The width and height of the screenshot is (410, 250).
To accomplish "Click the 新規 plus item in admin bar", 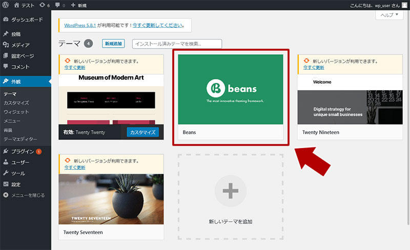I will point(78,5).
